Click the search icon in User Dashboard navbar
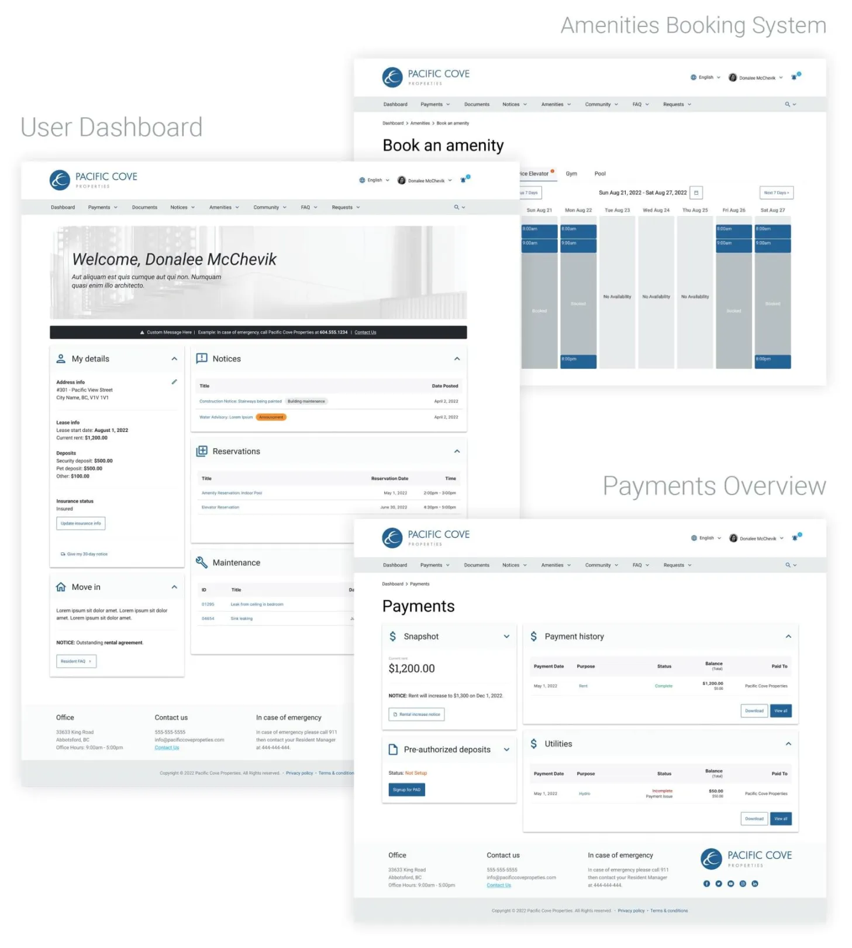Viewport: 852px width, 948px height. tap(456, 207)
